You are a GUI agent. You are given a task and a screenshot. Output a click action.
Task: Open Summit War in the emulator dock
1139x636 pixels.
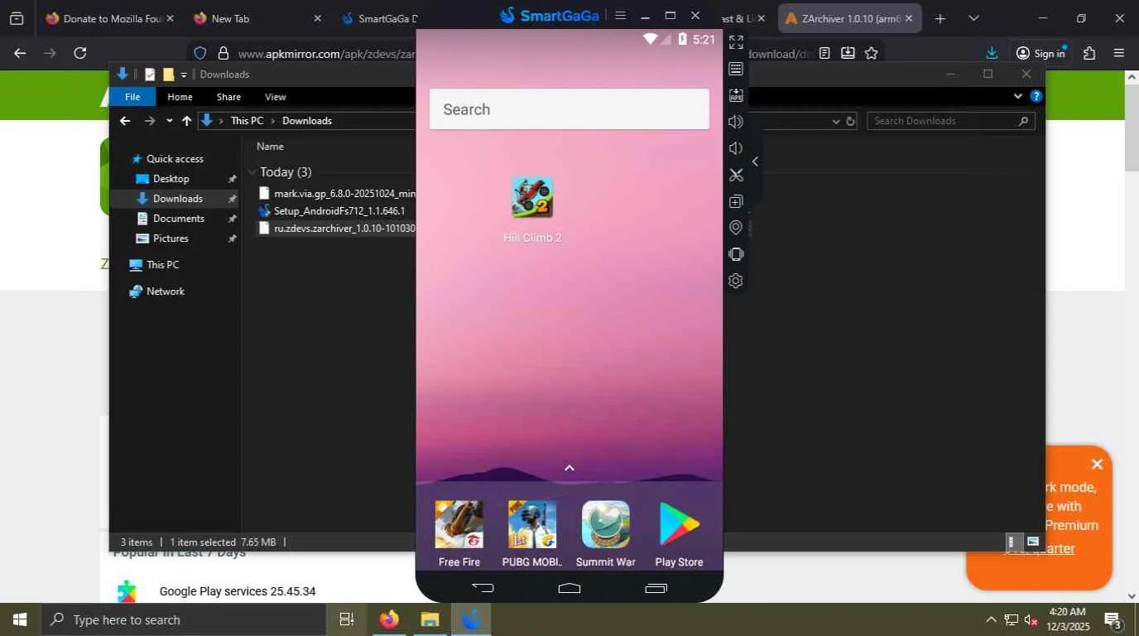click(x=606, y=533)
